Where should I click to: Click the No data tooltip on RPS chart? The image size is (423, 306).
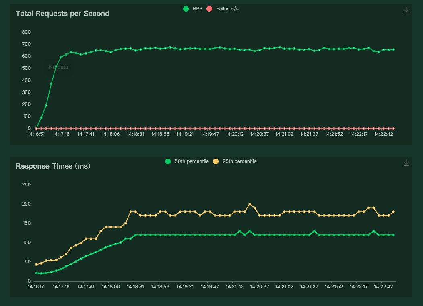click(x=58, y=67)
